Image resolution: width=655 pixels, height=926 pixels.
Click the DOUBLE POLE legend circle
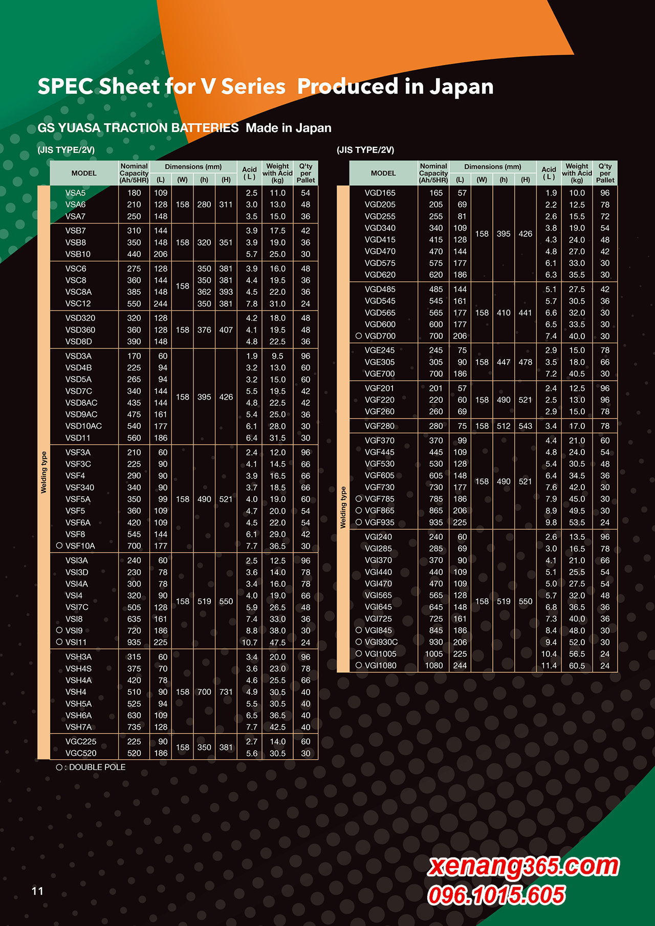point(59,767)
